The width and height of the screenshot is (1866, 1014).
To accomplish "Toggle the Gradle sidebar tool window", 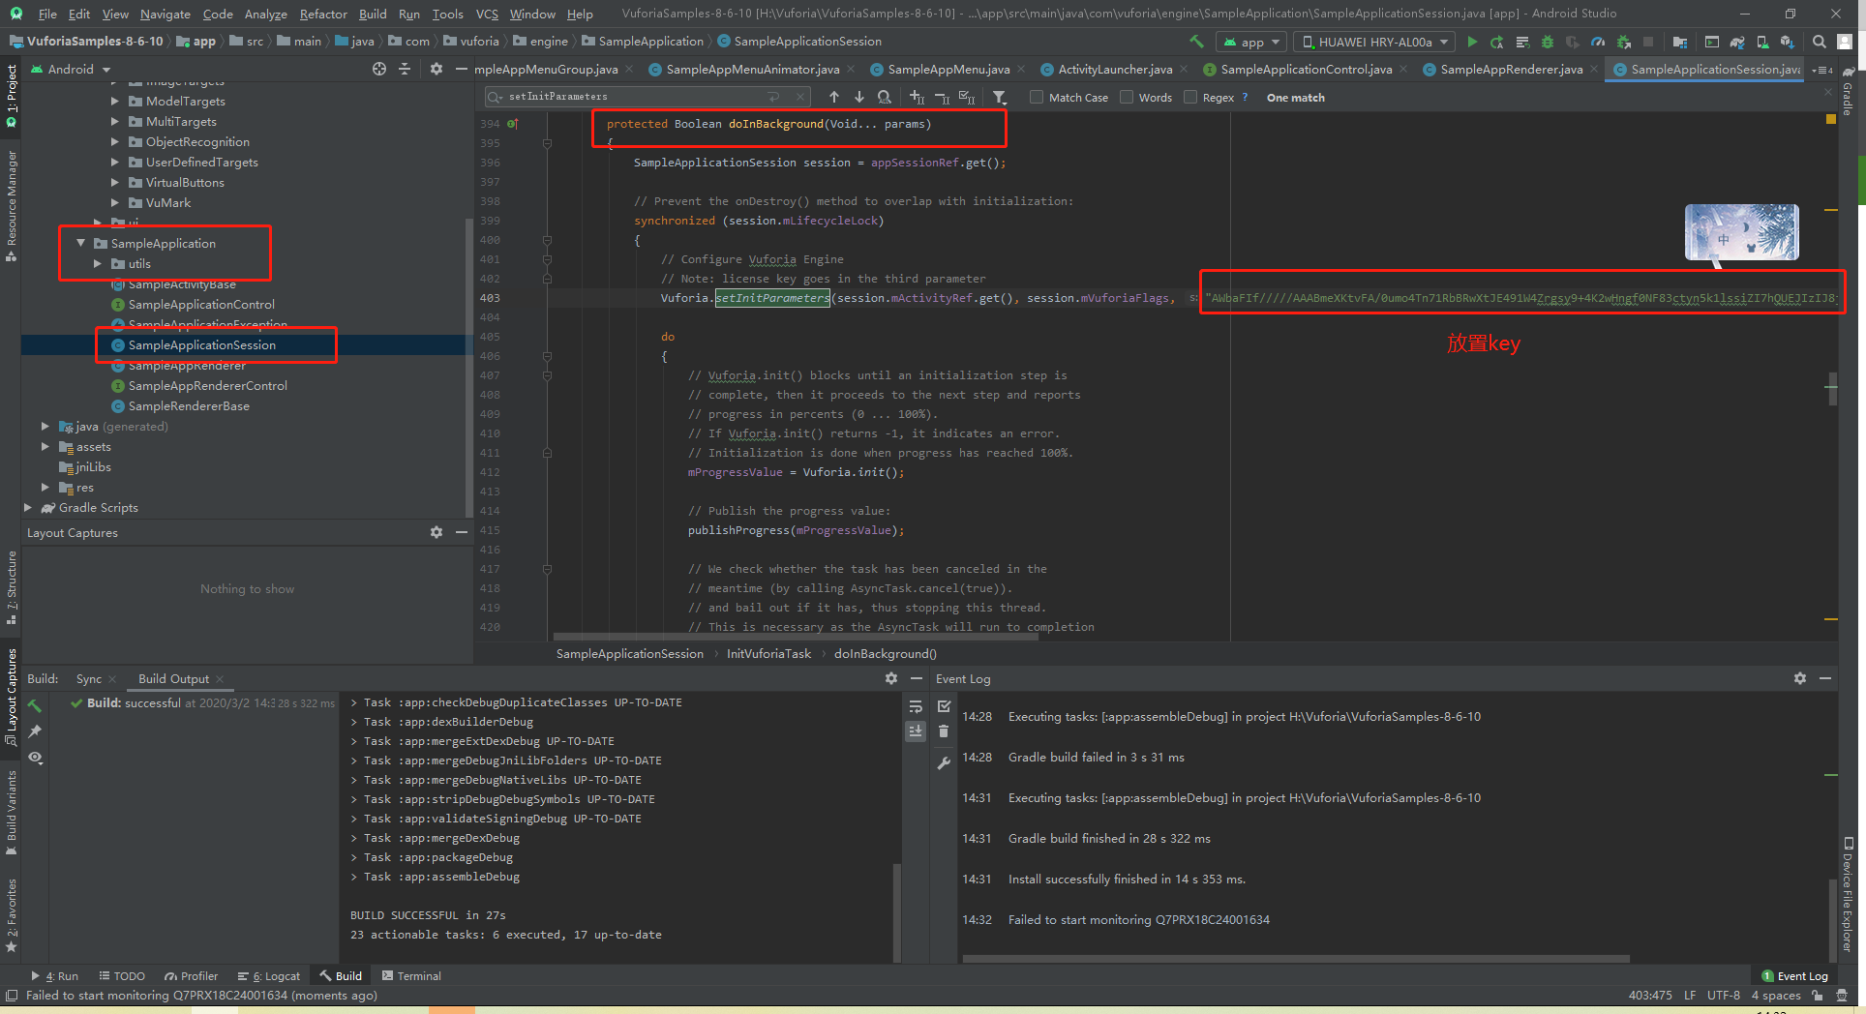I will 1847,92.
